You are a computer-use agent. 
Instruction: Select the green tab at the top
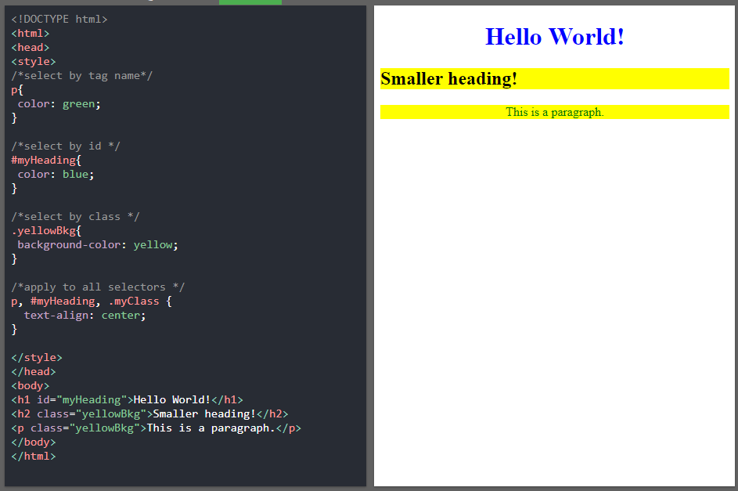pos(250,3)
